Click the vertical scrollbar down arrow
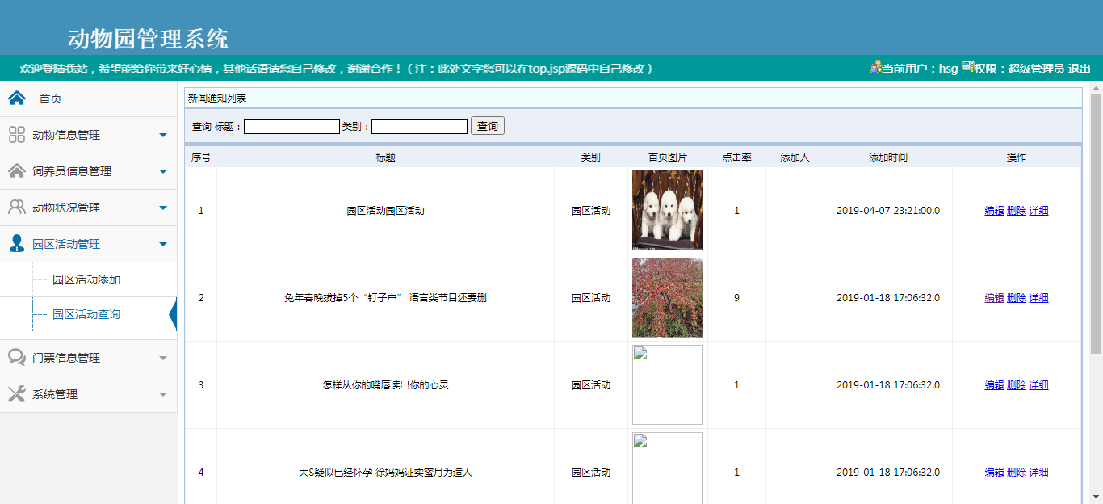 pyautogui.click(x=1096, y=496)
